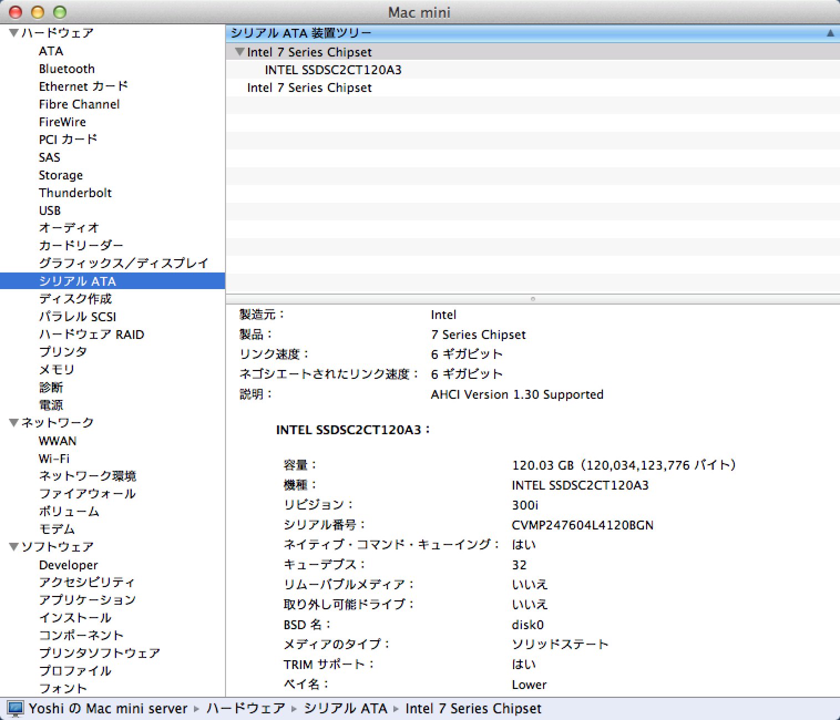Click the シリアル ATA 装置ツリー column header
This screenshot has height=720, width=840.
point(532,33)
